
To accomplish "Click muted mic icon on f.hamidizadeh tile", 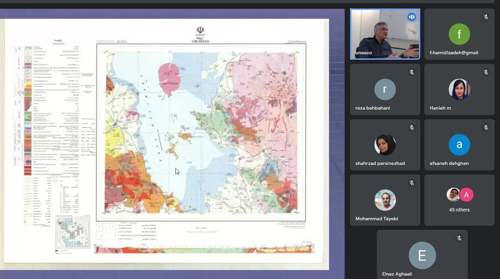I will 486,17.
